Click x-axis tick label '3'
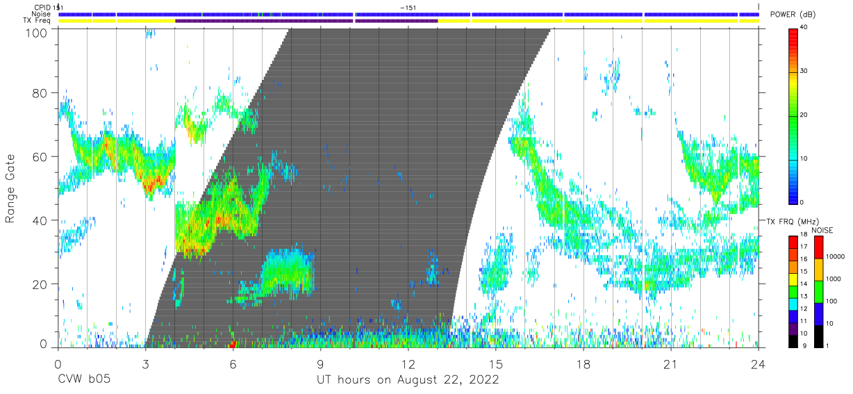The height and width of the screenshot is (394, 853). (x=145, y=363)
